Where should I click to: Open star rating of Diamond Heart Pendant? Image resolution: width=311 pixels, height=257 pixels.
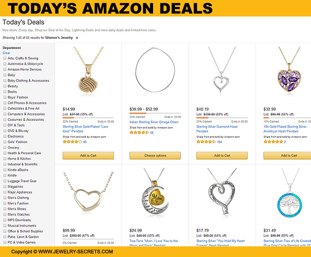pos(206,142)
